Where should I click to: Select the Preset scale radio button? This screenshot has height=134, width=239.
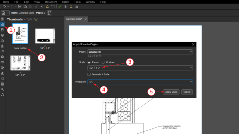(x=90, y=62)
